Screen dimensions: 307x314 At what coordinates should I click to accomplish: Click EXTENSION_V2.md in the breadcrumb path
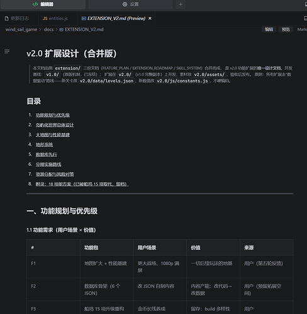pyautogui.click(x=82, y=30)
